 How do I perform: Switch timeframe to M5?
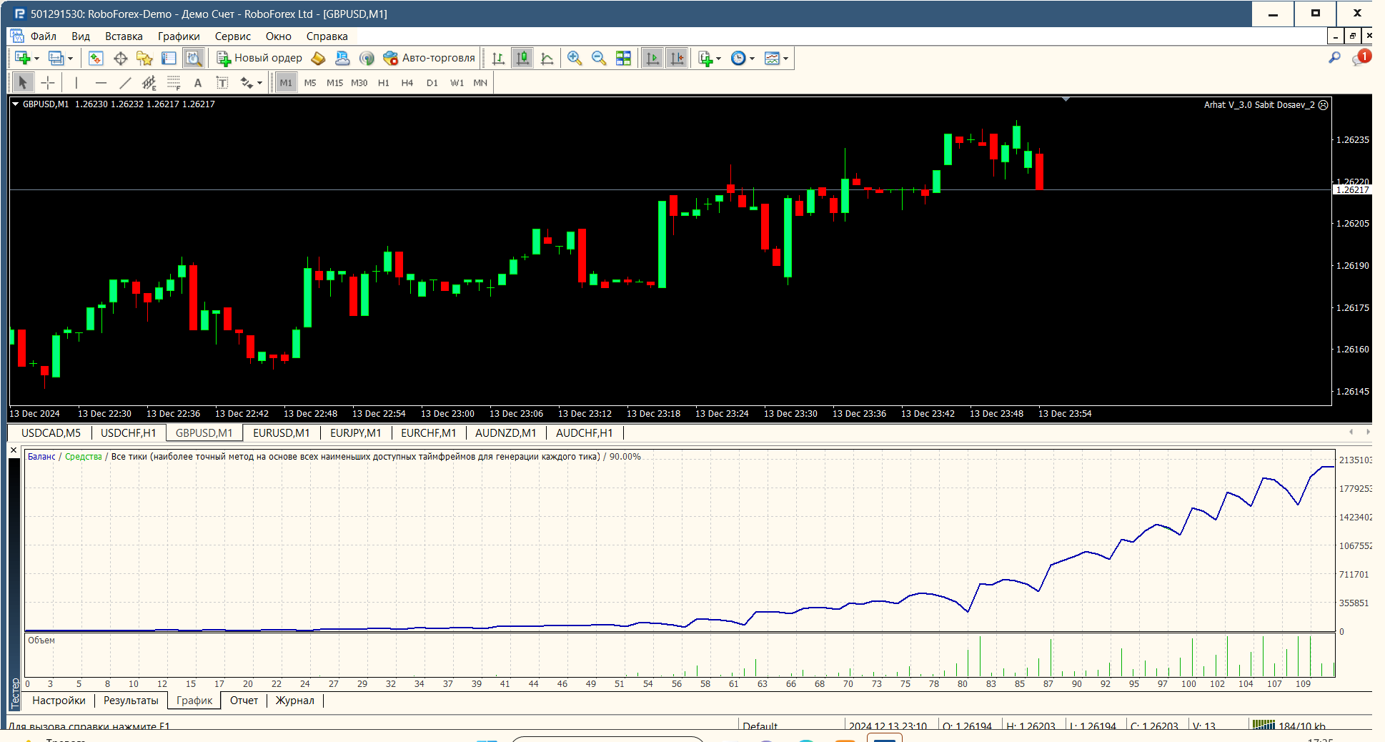[310, 83]
